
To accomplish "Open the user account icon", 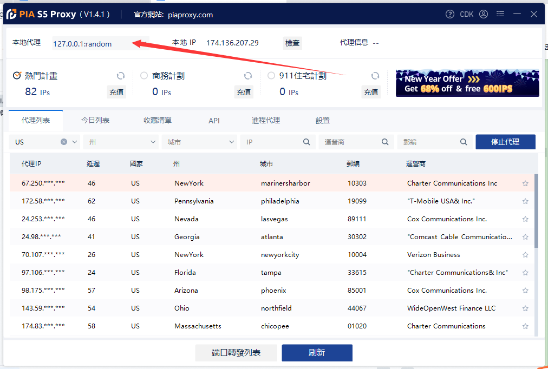I will pos(484,14).
